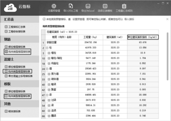Minimize the 云指标 window

click(x=158, y=4)
